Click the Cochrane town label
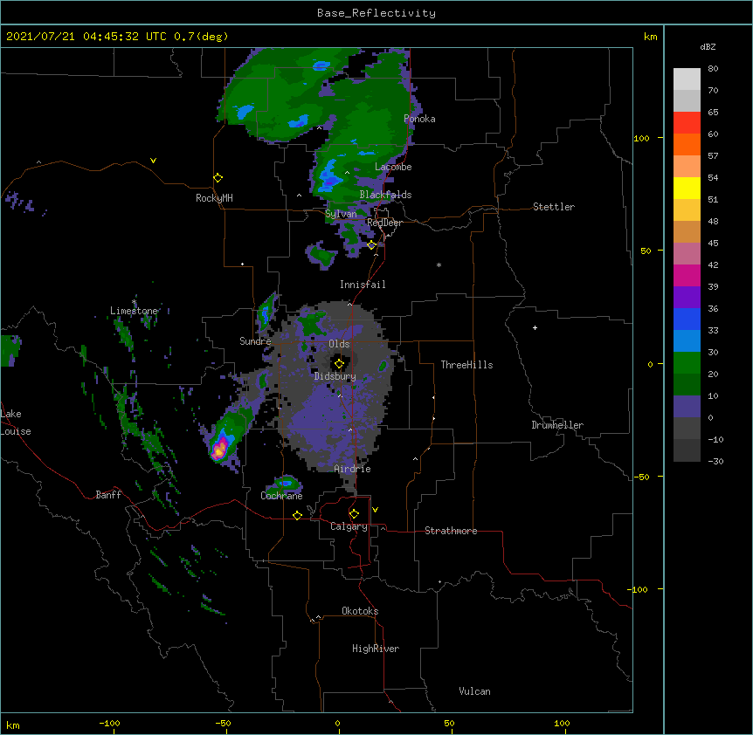This screenshot has width=753, height=735. click(x=281, y=496)
